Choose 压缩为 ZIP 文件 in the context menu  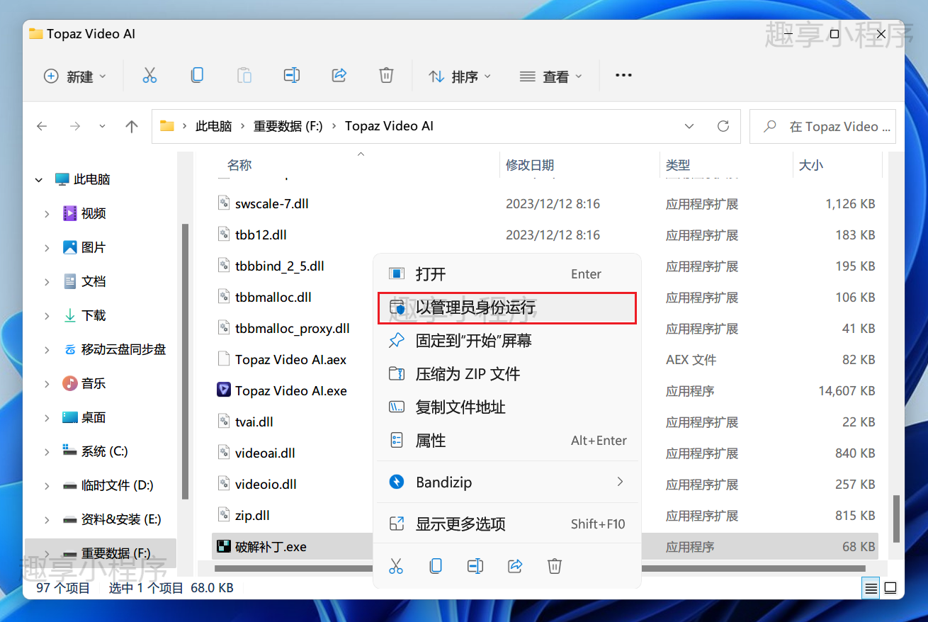click(x=507, y=373)
